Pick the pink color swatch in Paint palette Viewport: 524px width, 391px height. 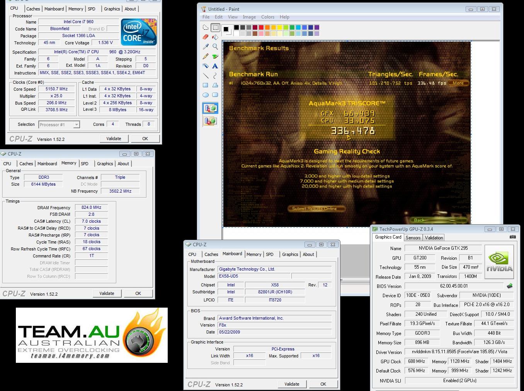click(261, 34)
